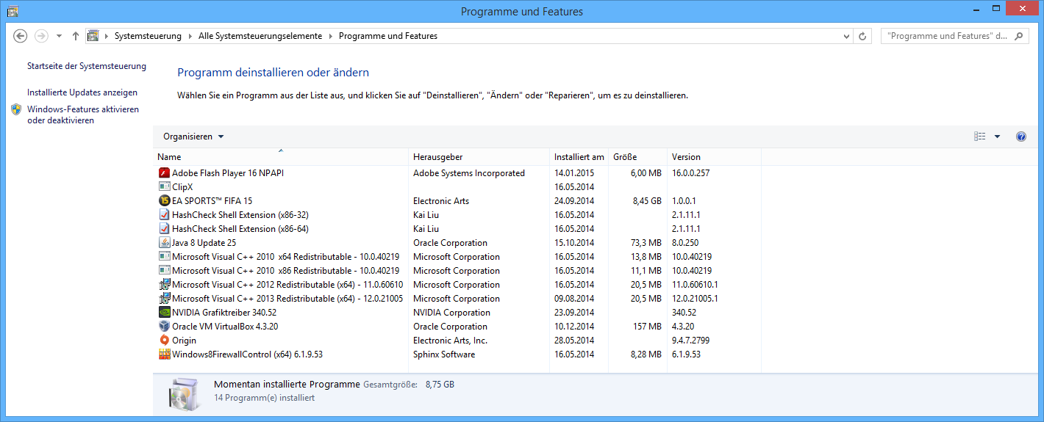Refresh the address bar view
Image resolution: width=1044 pixels, height=422 pixels.
(x=863, y=36)
